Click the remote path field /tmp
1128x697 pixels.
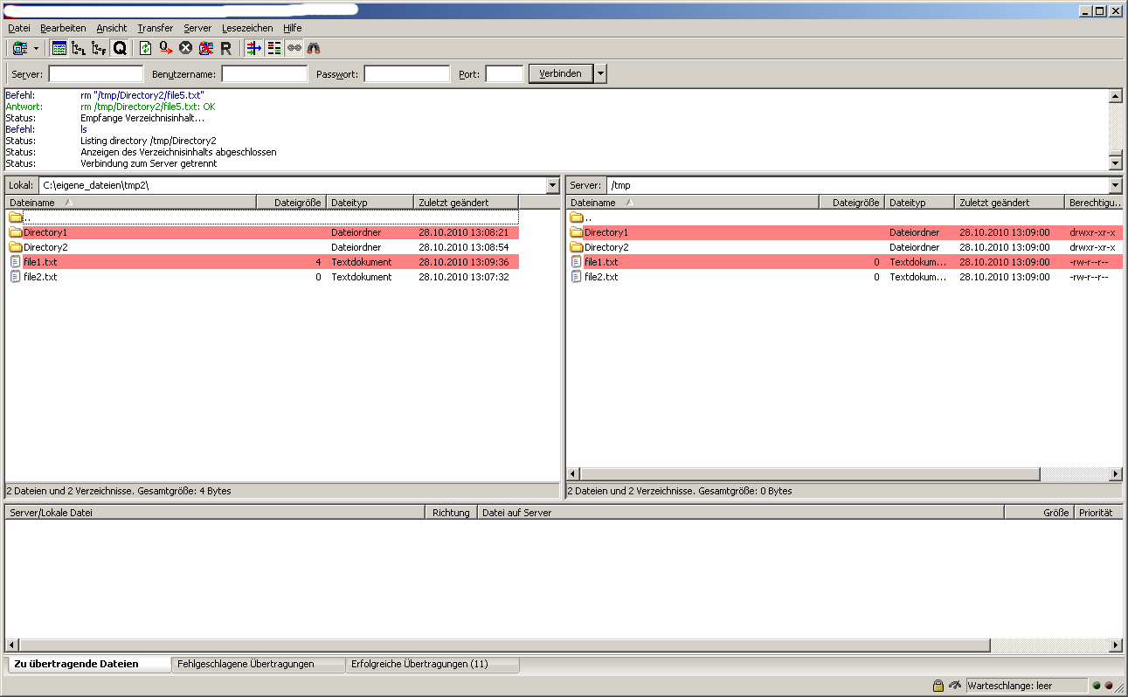857,185
